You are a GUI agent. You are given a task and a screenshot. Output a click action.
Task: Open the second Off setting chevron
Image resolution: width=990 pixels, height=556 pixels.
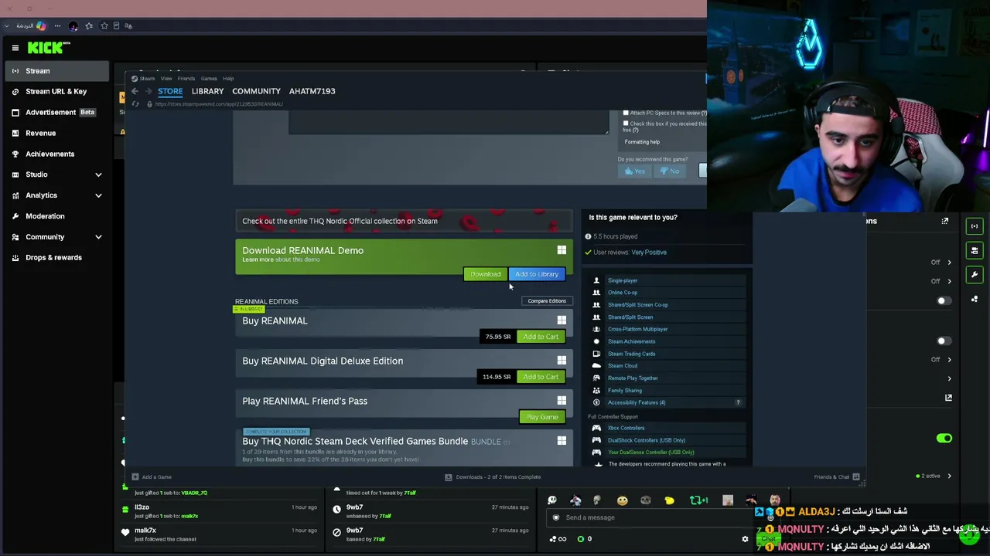point(950,281)
